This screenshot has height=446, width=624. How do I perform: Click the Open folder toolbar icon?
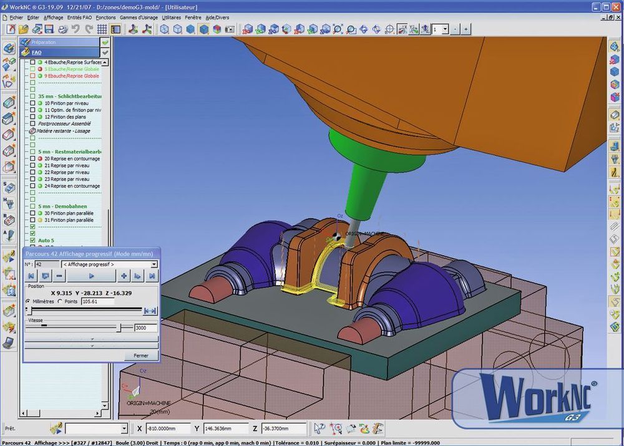click(x=23, y=29)
